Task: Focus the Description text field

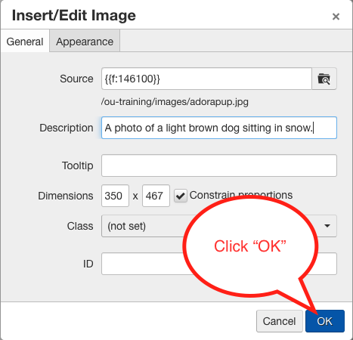Action: pos(219,128)
